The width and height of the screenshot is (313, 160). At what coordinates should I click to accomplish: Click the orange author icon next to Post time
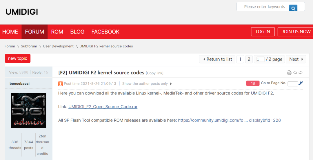click(x=61, y=84)
